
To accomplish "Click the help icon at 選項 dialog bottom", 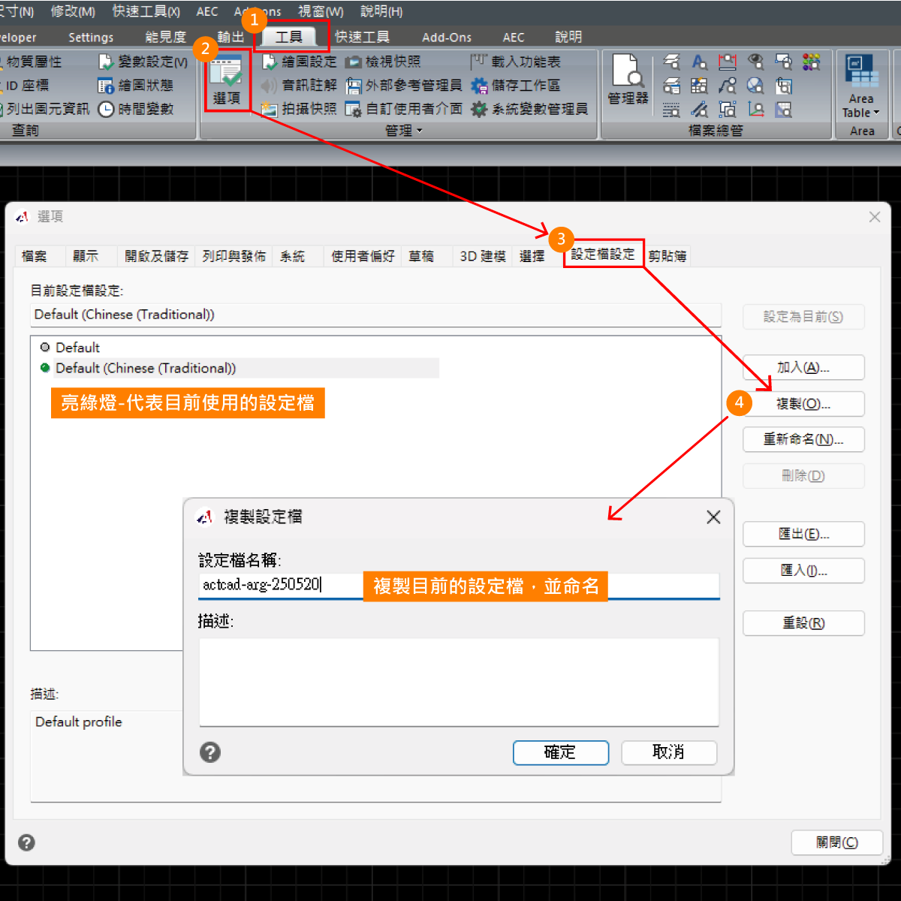I will [26, 842].
